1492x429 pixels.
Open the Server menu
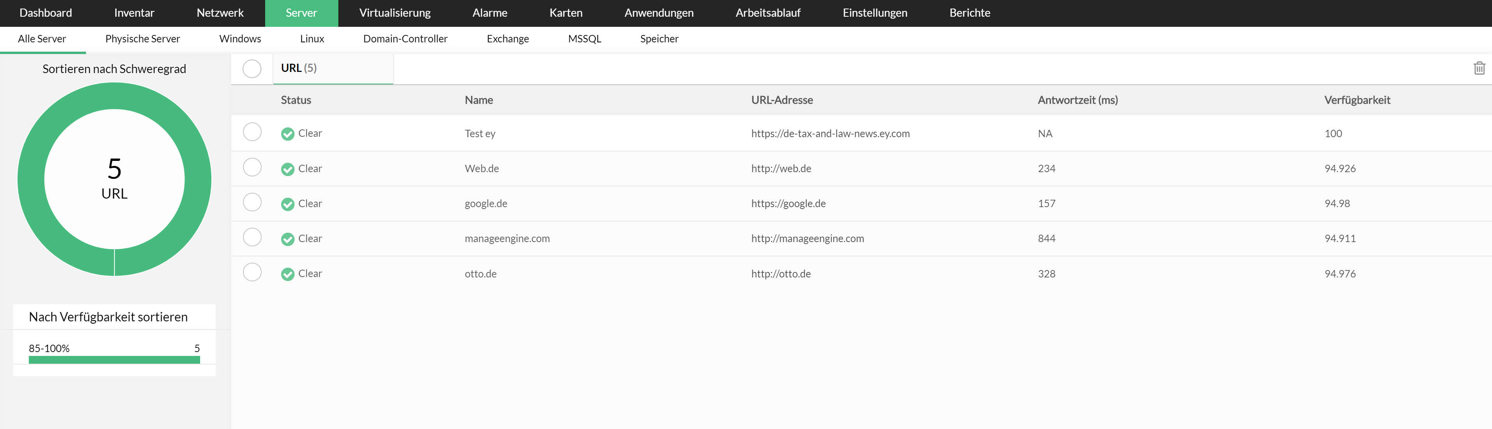click(301, 13)
